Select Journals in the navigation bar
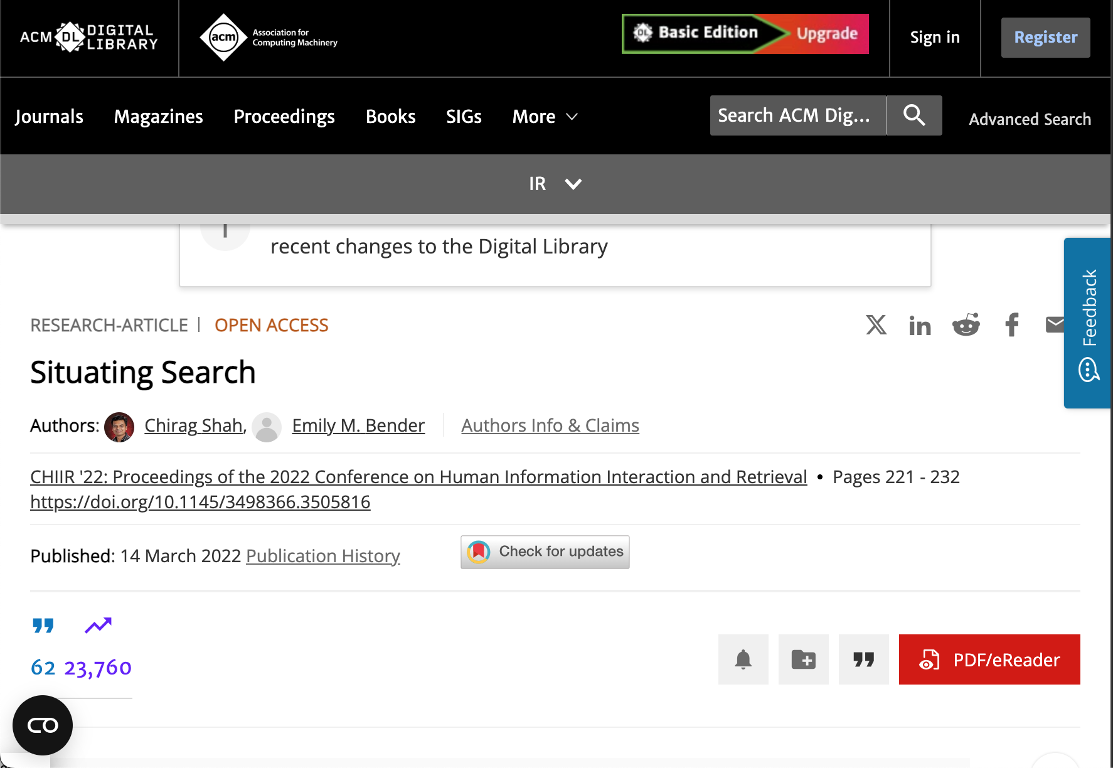The image size is (1113, 768). (x=49, y=116)
